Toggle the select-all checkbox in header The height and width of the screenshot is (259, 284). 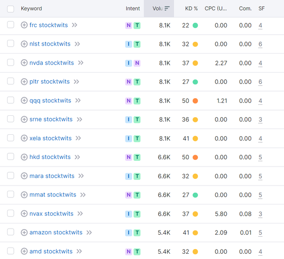click(10, 9)
